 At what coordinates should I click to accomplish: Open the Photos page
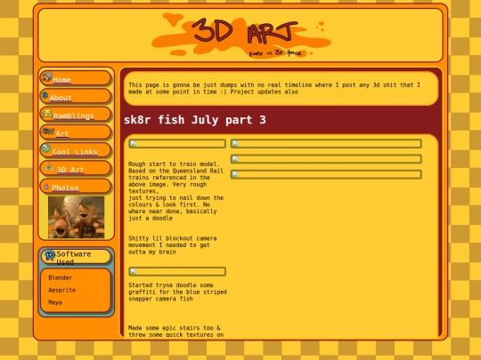[x=65, y=188]
